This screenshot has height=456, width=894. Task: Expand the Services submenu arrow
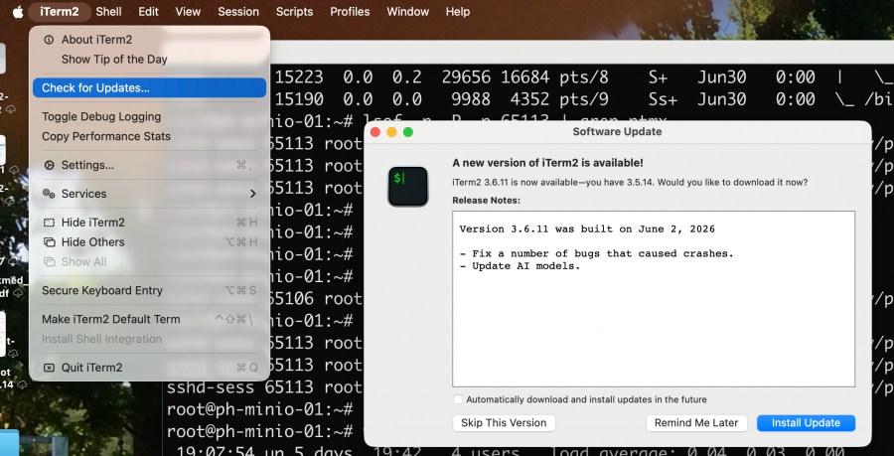[253, 194]
